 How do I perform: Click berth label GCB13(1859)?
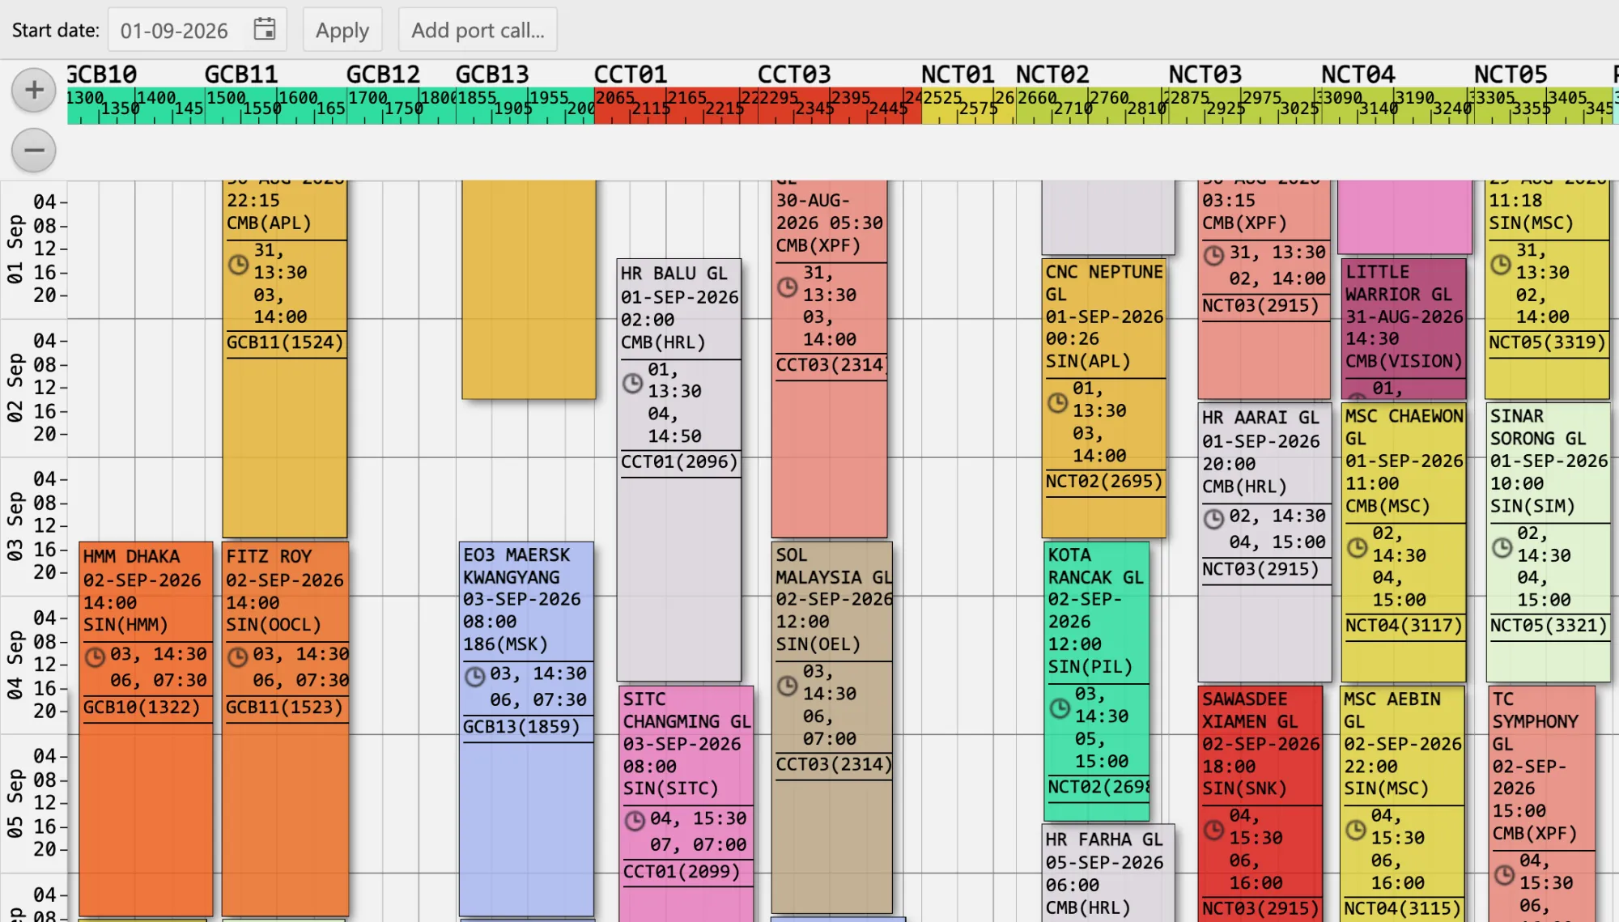tap(522, 727)
